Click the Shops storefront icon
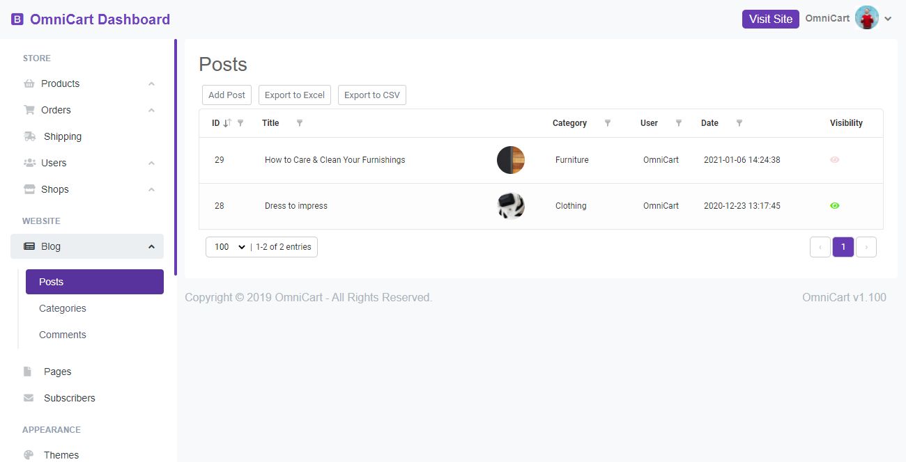This screenshot has width=906, height=462. coord(29,189)
